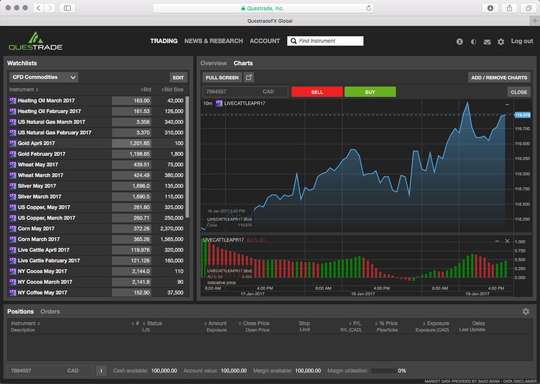Reload page via Safari address bar
Image resolution: width=540 pixels, height=384 pixels.
368,8
